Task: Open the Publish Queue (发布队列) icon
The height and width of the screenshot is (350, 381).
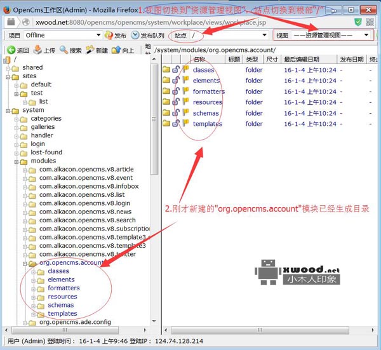Action: pos(135,35)
